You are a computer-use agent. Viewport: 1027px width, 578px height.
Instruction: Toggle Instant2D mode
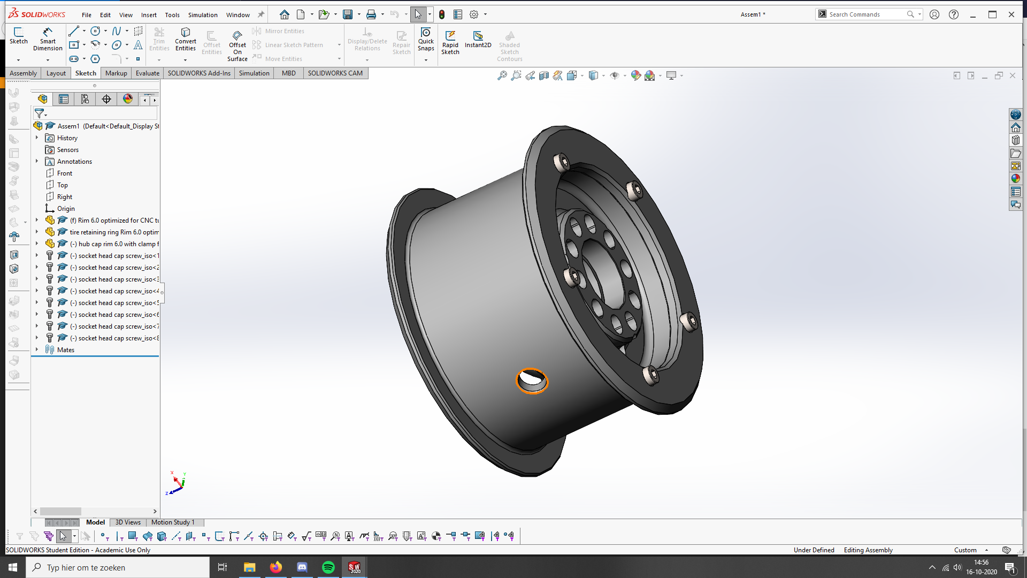[x=478, y=40]
